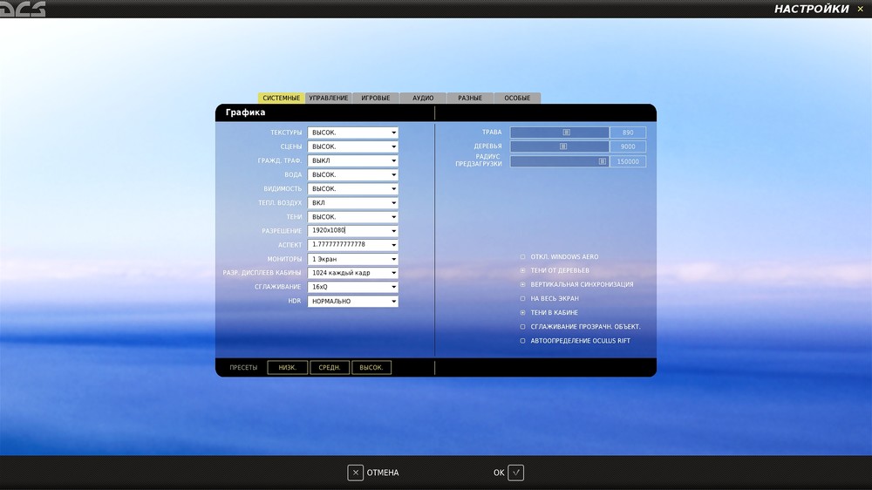The width and height of the screenshot is (872, 490).
Task: Click the РАДИУС ПРЕДЗАГРУЗКИ slider handle
Action: (603, 161)
